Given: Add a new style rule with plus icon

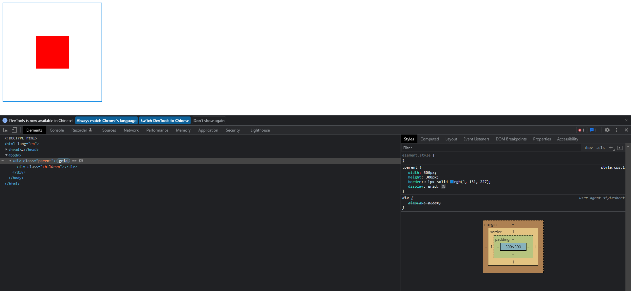Looking at the screenshot, I should pos(611,148).
